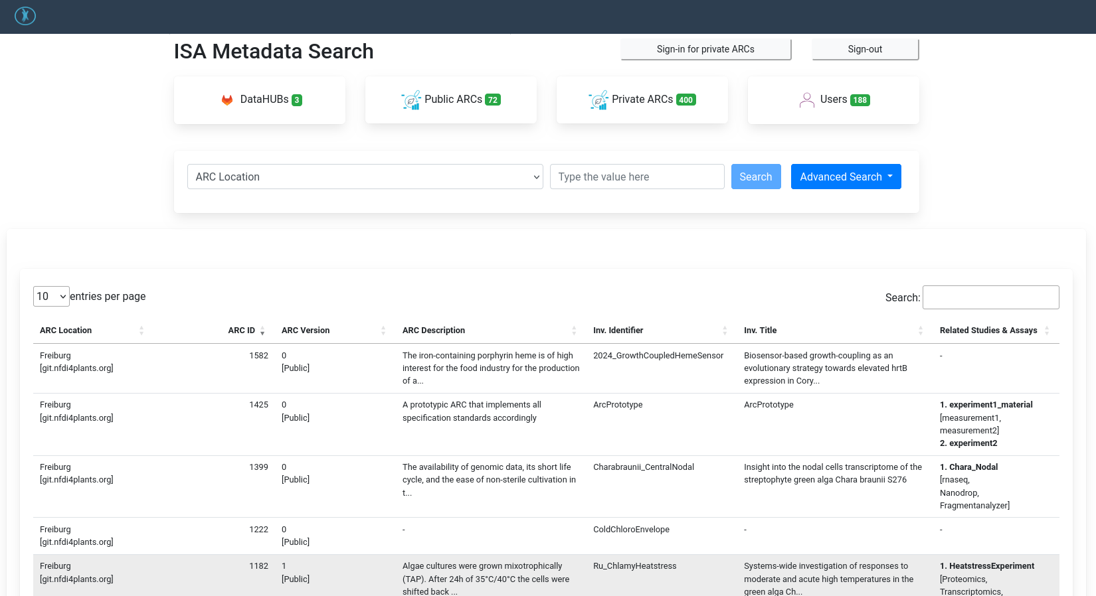Screen dimensions: 1096x596
Task: Click Sign-in for private ARCs button
Action: point(706,49)
